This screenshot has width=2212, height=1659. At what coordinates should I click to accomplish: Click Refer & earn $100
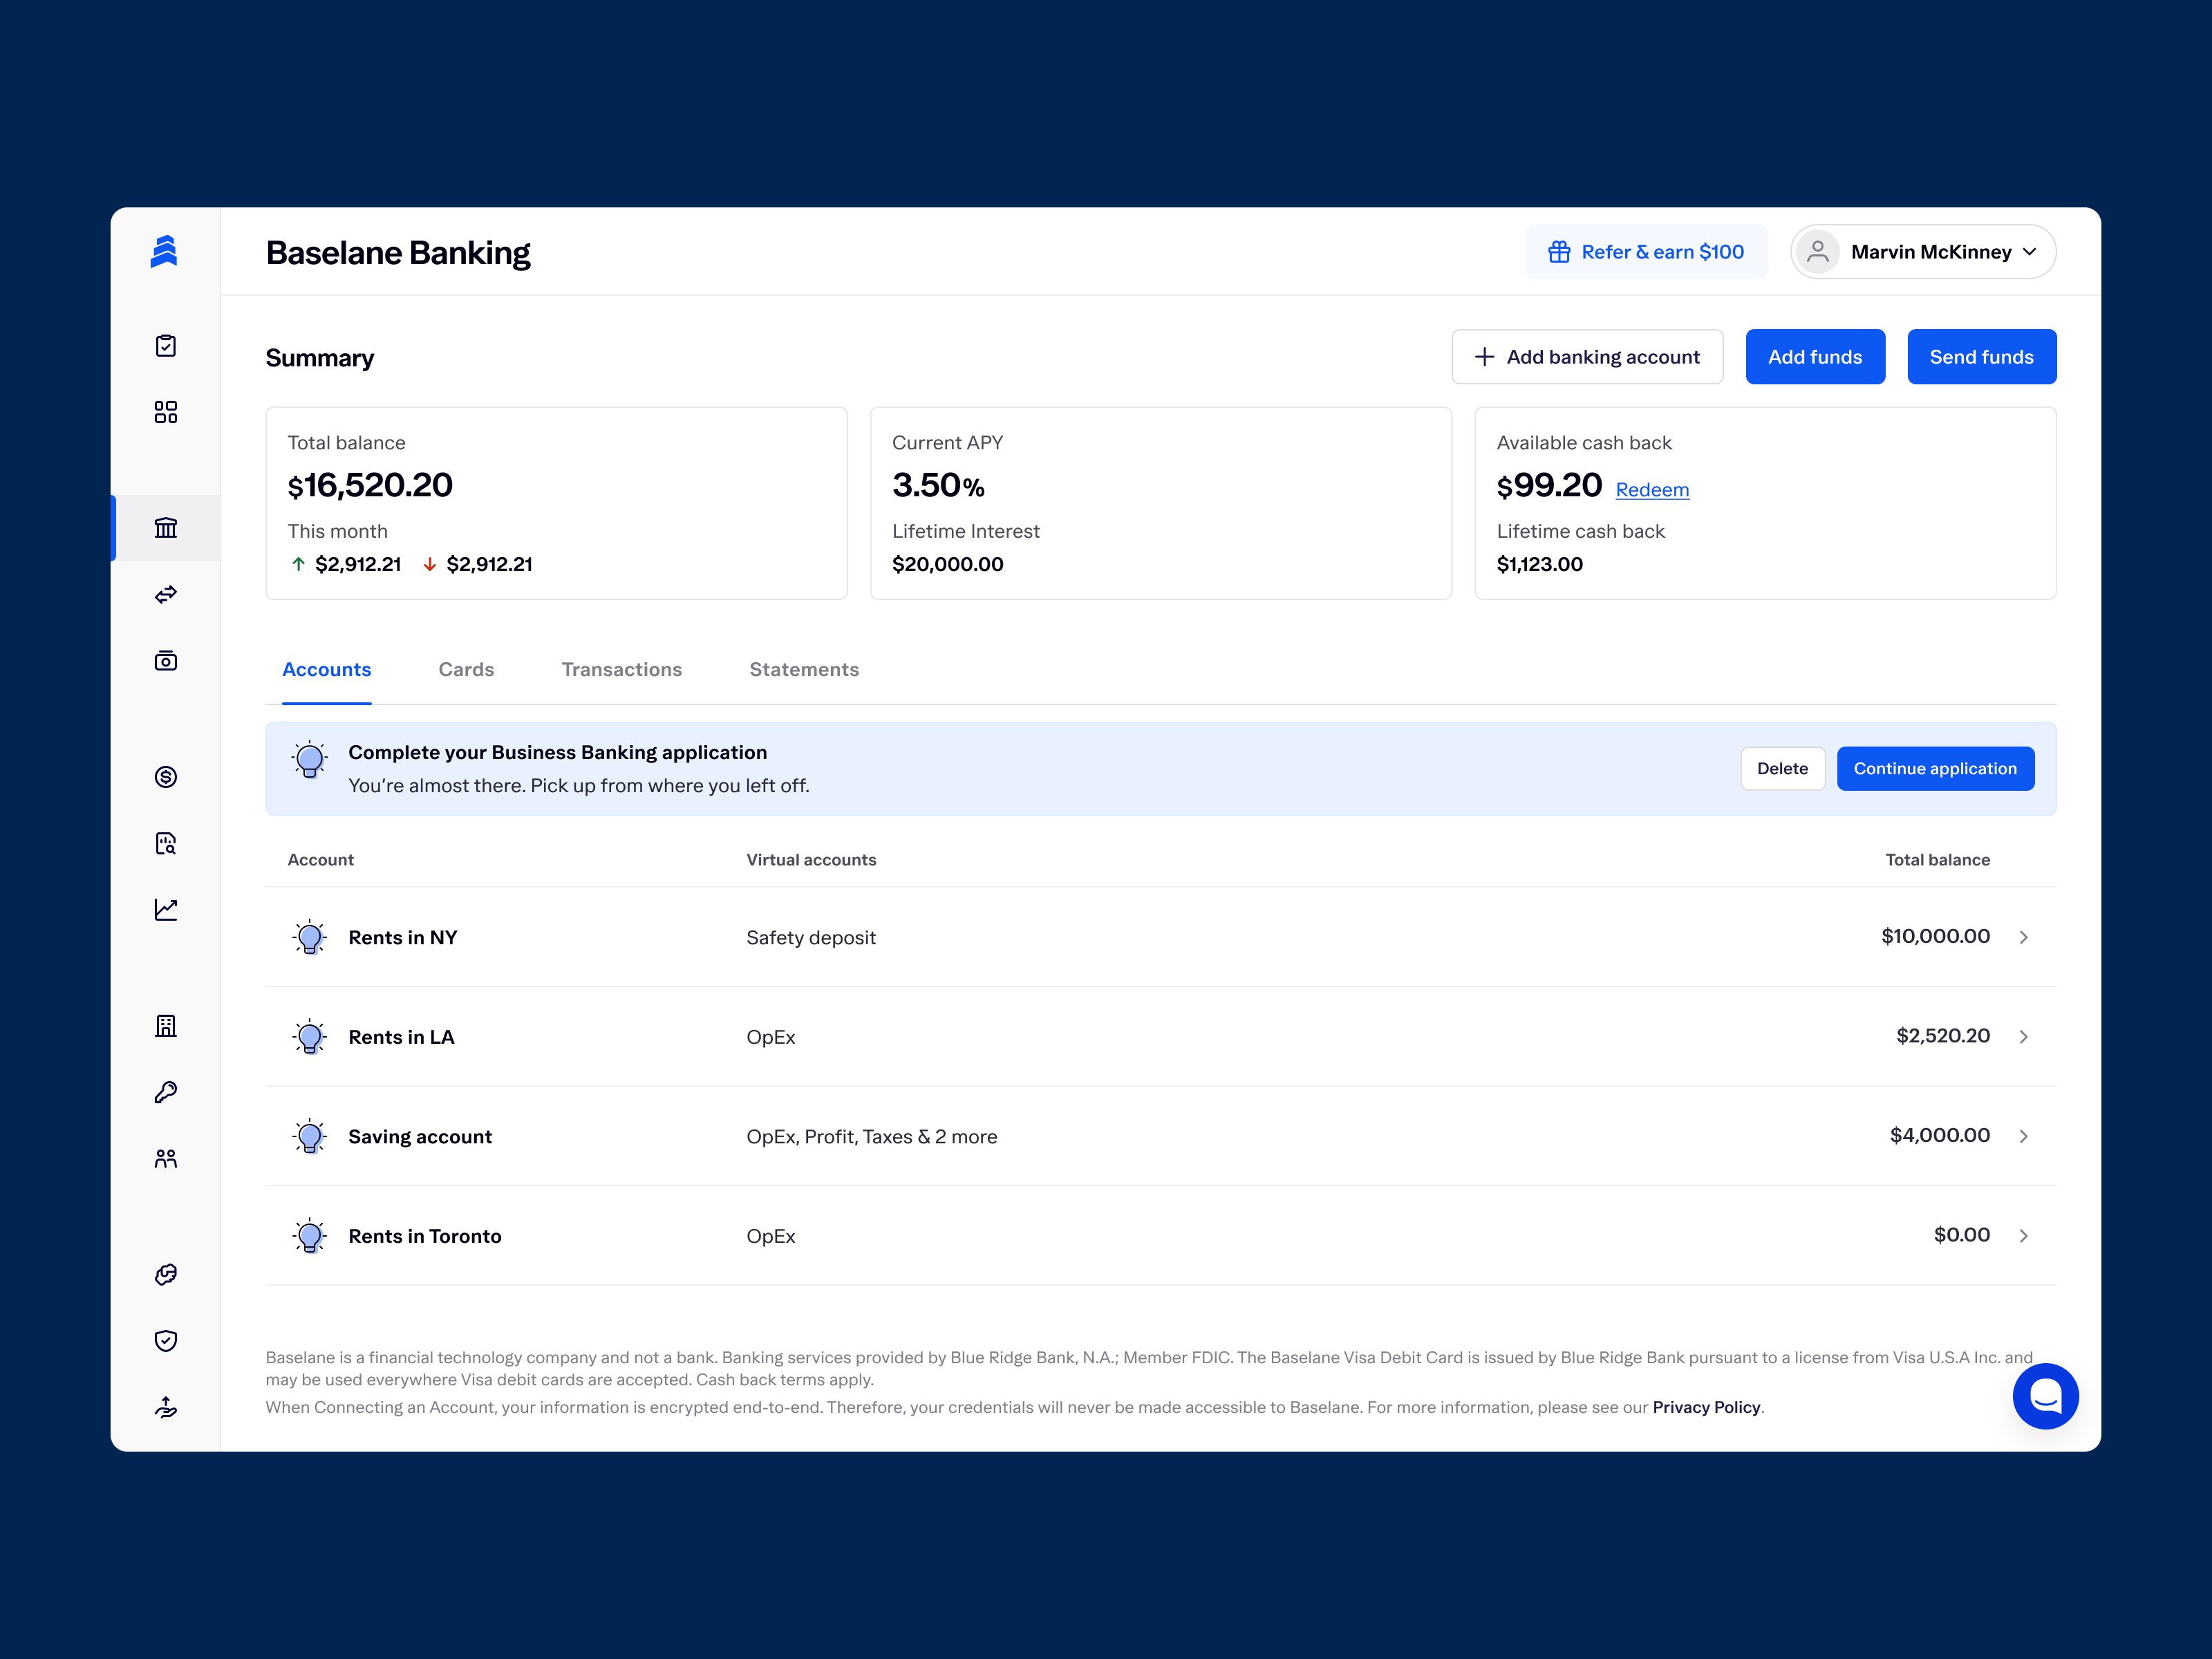coord(1646,252)
